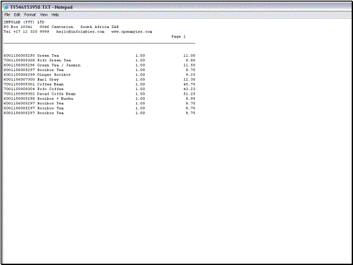This screenshot has width=353, height=265.
Task: Click the www.openmyies.com website text
Action: [132, 31]
